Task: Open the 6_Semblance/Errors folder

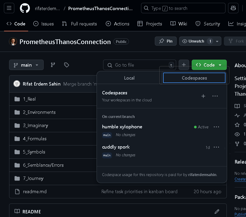Action: [43, 165]
